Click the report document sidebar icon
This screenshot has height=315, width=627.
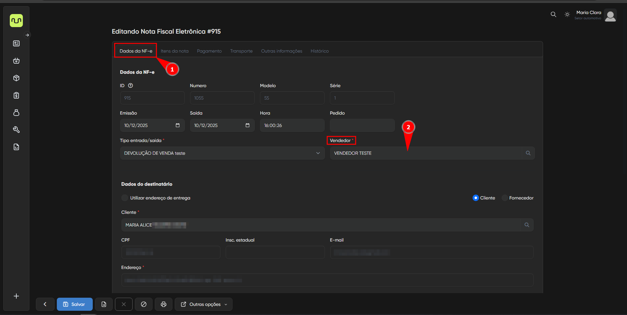click(16, 147)
